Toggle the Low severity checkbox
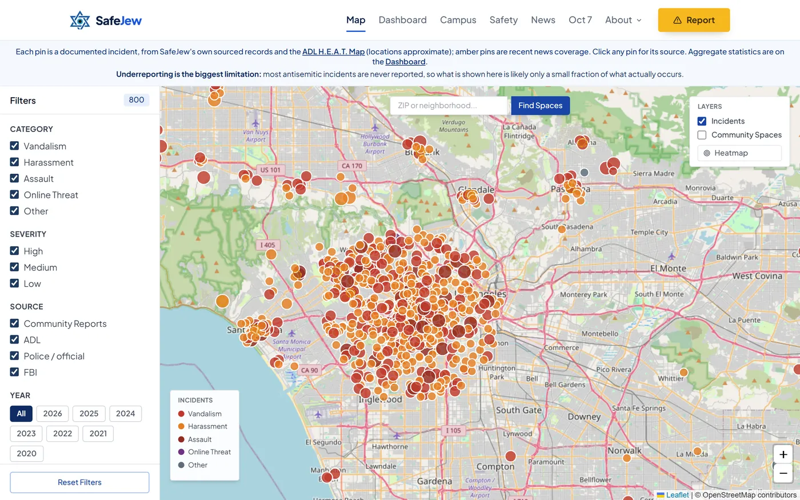 coord(15,283)
